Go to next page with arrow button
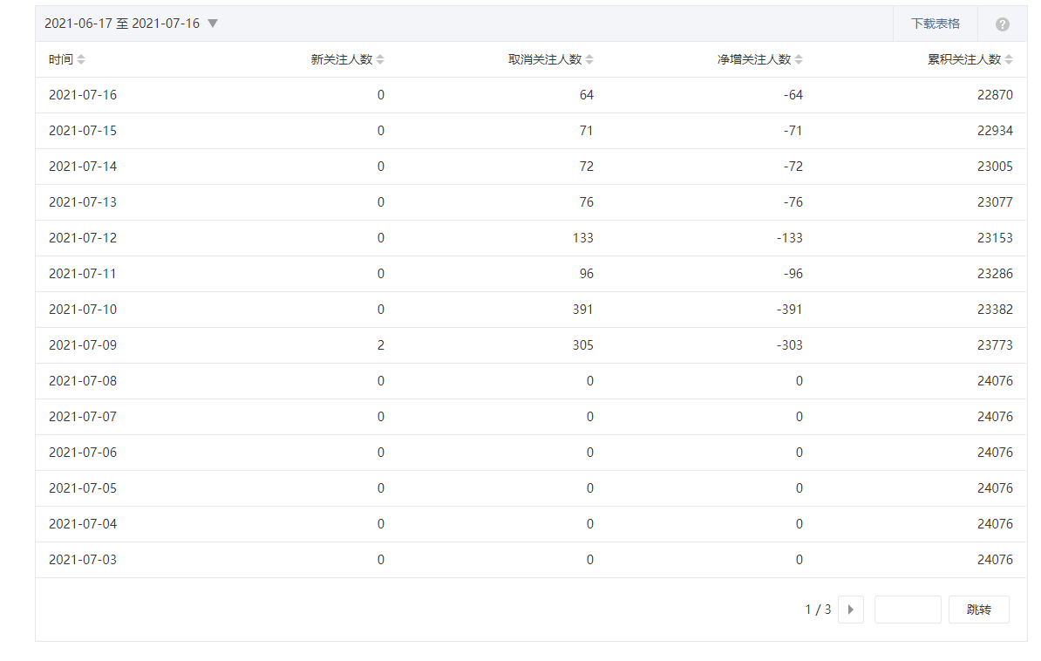 (x=850, y=610)
